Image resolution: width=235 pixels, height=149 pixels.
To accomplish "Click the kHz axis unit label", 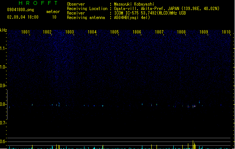I will tap(3, 30).
